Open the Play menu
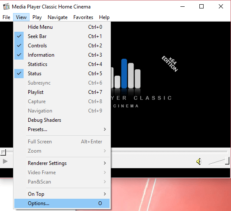The image size is (231, 211). [37, 17]
